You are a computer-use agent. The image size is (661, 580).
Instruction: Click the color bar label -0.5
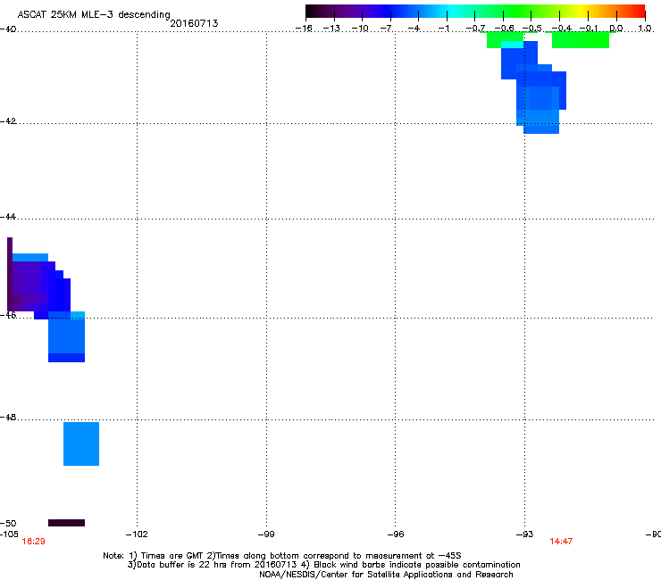[x=532, y=29]
